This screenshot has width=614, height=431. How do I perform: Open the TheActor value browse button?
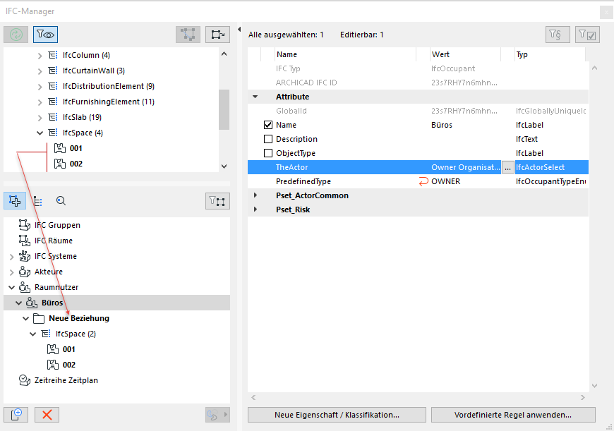pyautogui.click(x=507, y=167)
